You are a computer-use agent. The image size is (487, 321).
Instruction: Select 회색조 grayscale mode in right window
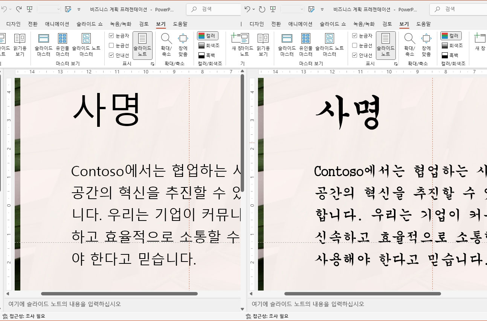click(452, 45)
